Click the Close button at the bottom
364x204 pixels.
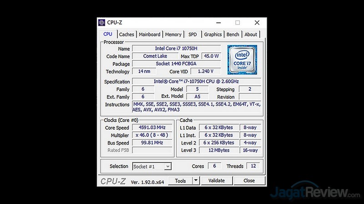249,181
